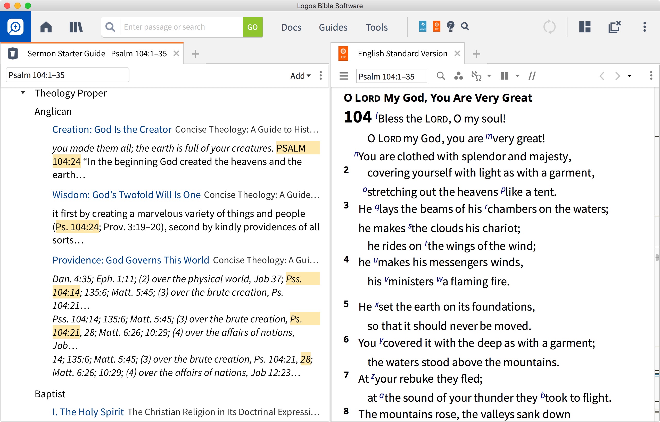Viewport: 660px width, 422px height.
Task: Click the large chapter number 104
Action: (358, 117)
